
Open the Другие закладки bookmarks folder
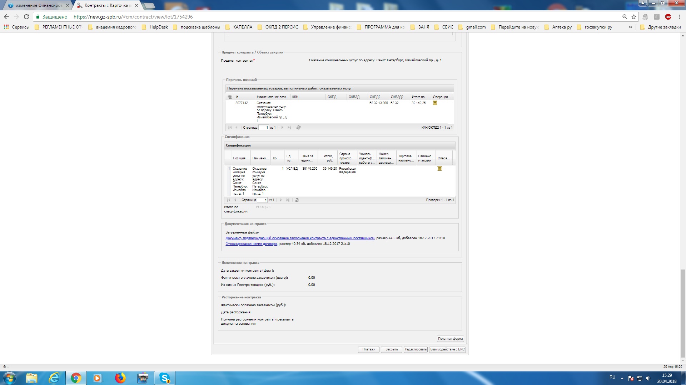pos(661,27)
